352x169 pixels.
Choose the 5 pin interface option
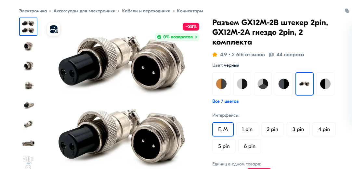(x=224, y=146)
